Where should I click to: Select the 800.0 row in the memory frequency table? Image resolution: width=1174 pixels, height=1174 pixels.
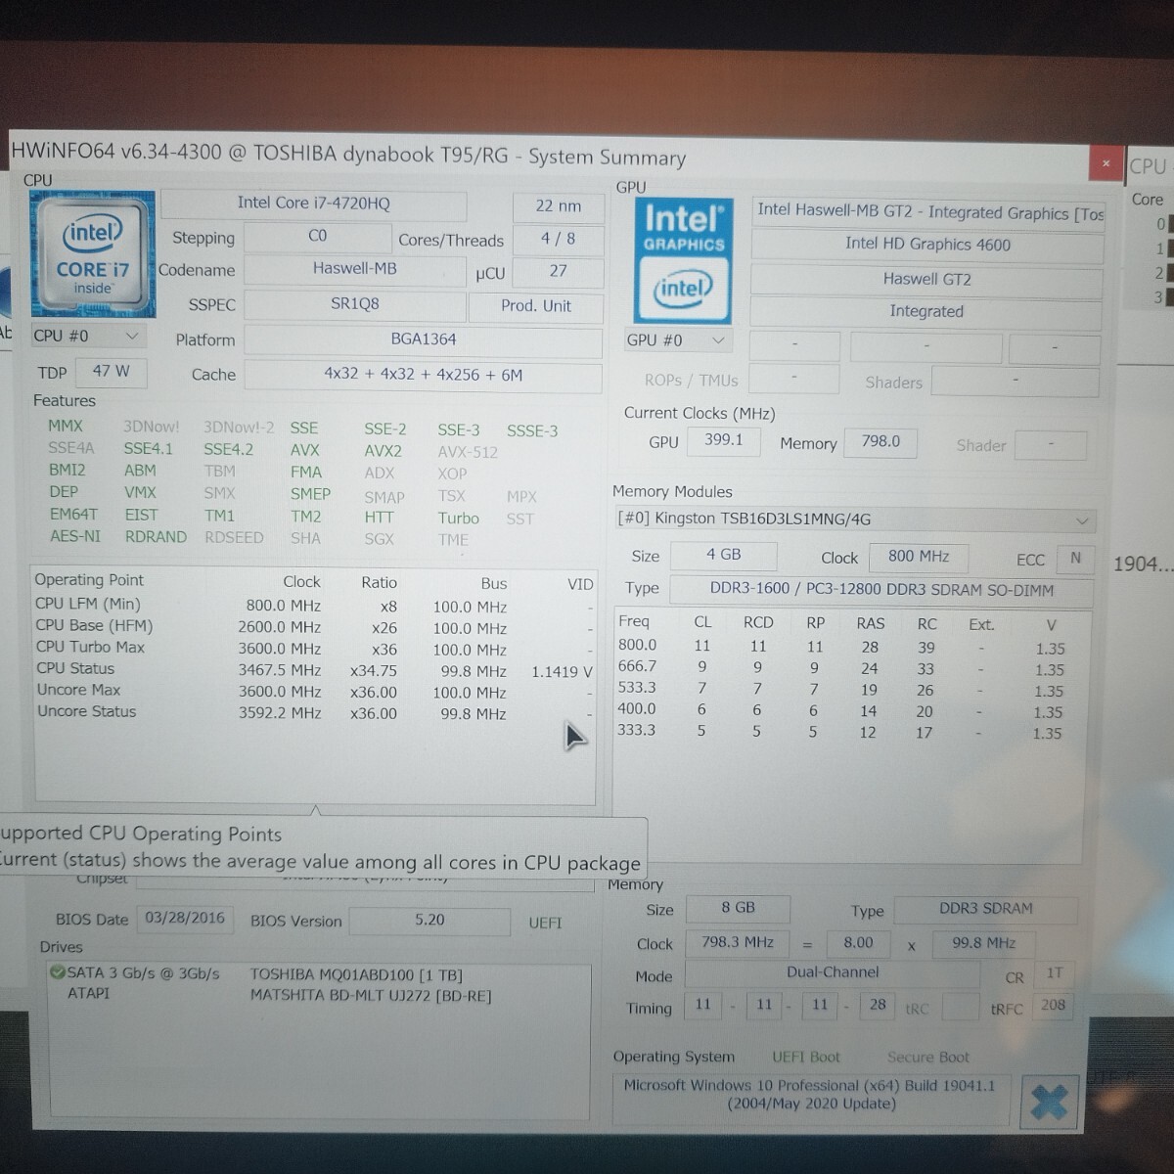pos(637,646)
